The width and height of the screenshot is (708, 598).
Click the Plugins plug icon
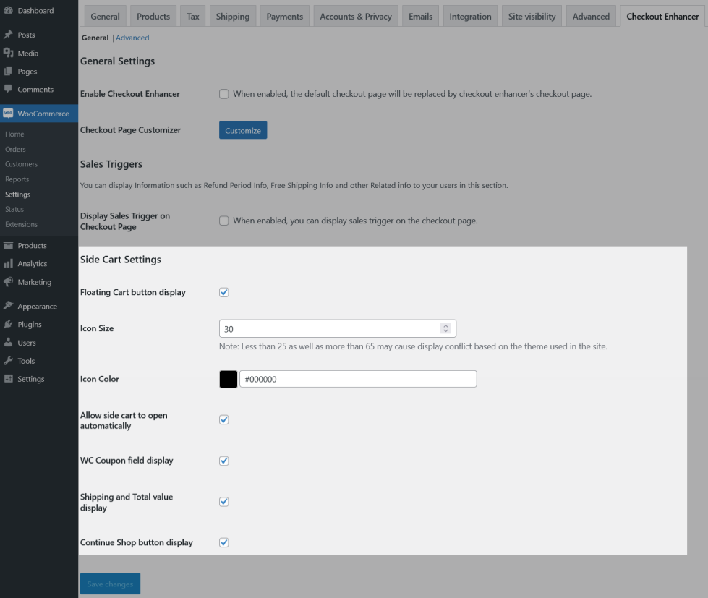[x=8, y=324]
